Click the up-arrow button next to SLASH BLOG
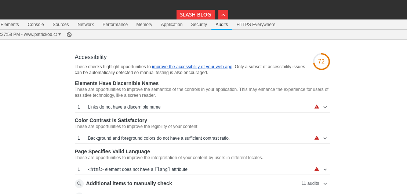This screenshot has width=407, height=194. pyautogui.click(x=223, y=15)
